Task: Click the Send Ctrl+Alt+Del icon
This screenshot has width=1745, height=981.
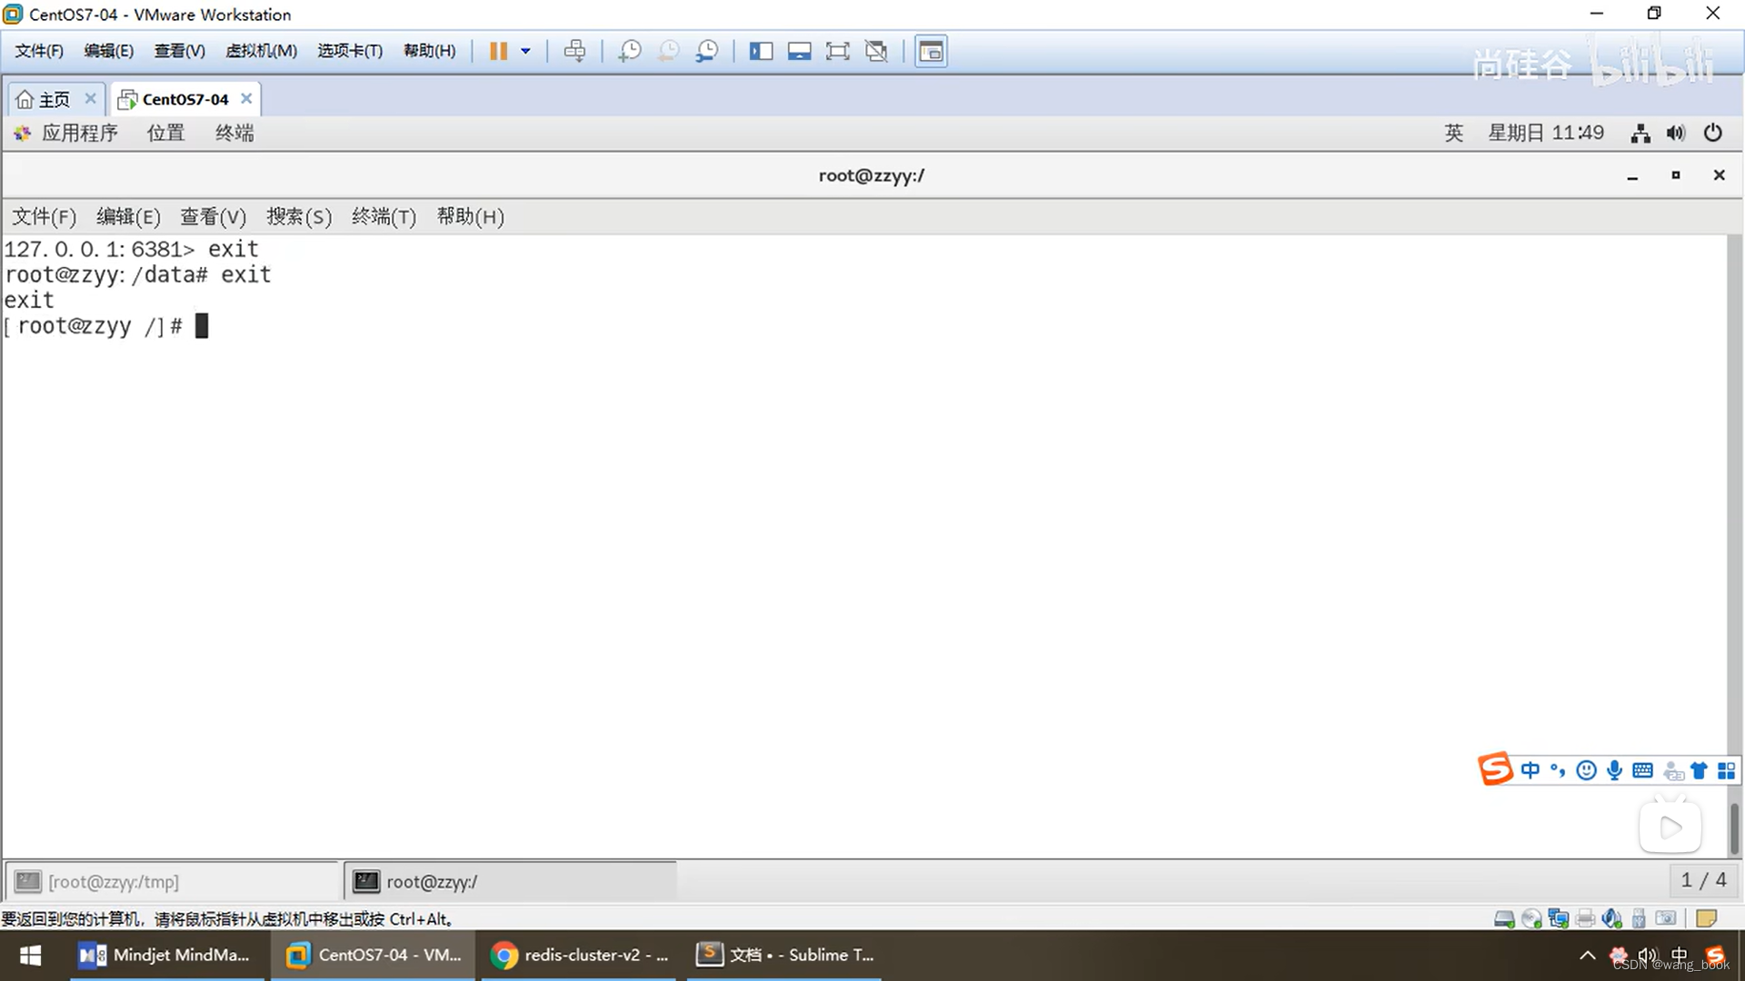Action: point(574,51)
